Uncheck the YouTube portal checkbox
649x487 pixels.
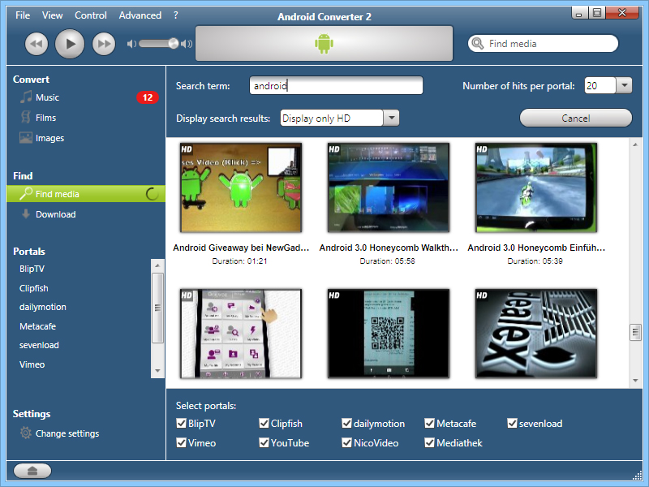(264, 443)
